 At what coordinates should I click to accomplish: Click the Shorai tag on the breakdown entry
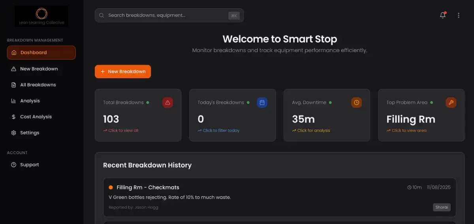(442, 207)
